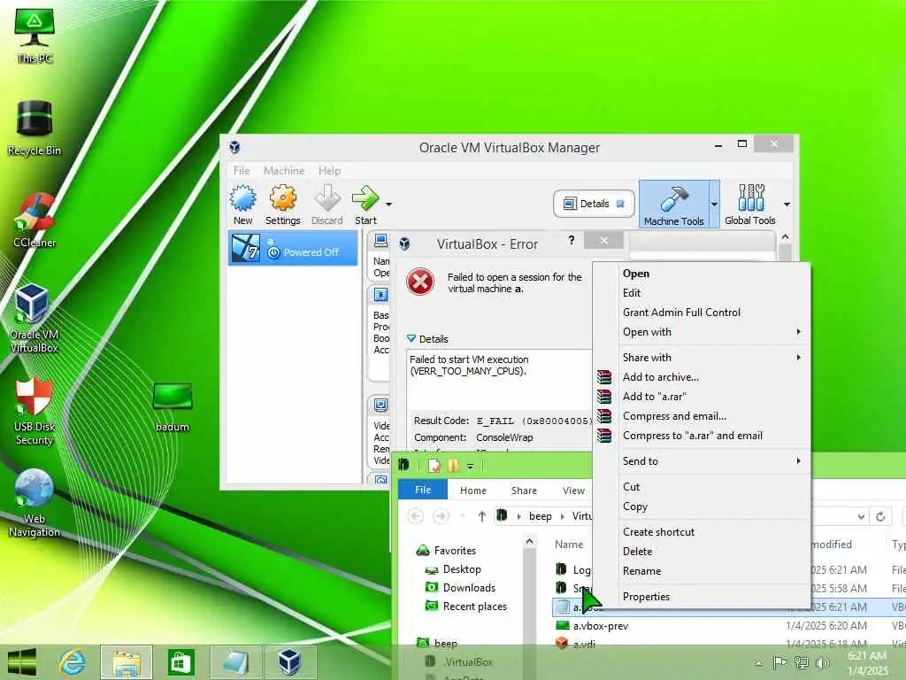Choose Compress and email... option

tap(703, 416)
